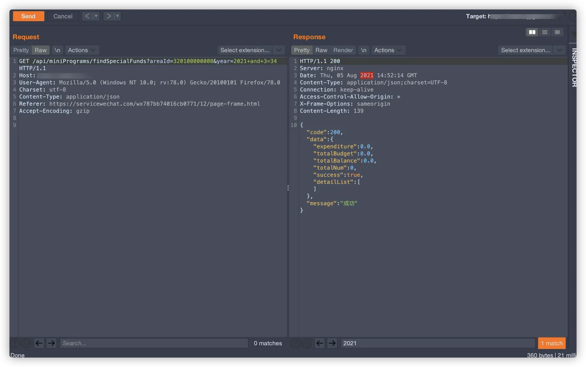Image resolution: width=586 pixels, height=367 pixels.
Task: Click the orange '1 match' indicator
Action: tap(552, 343)
